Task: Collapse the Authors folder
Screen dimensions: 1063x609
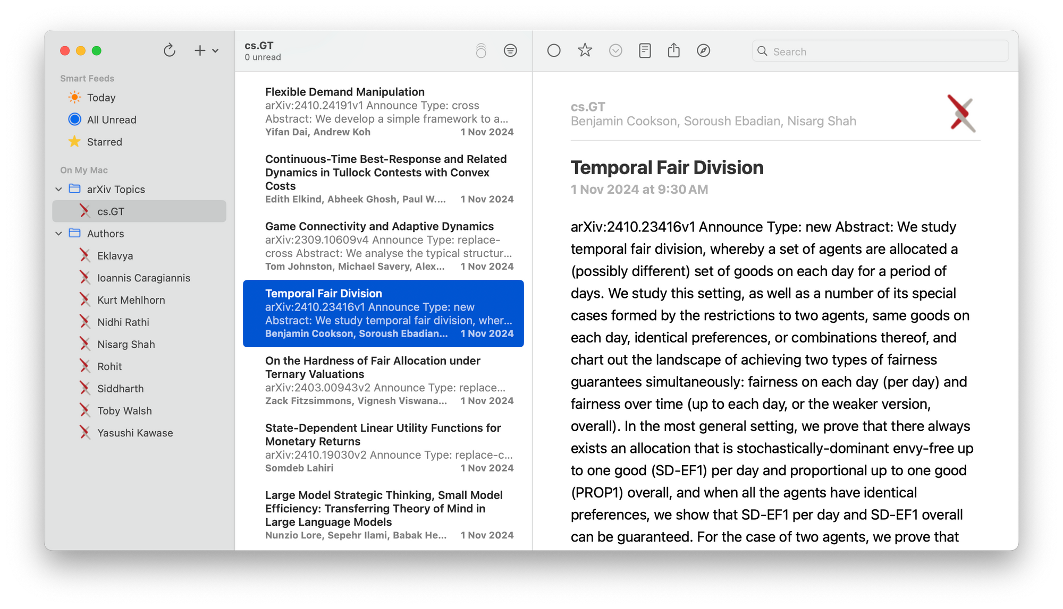Action: [58, 234]
